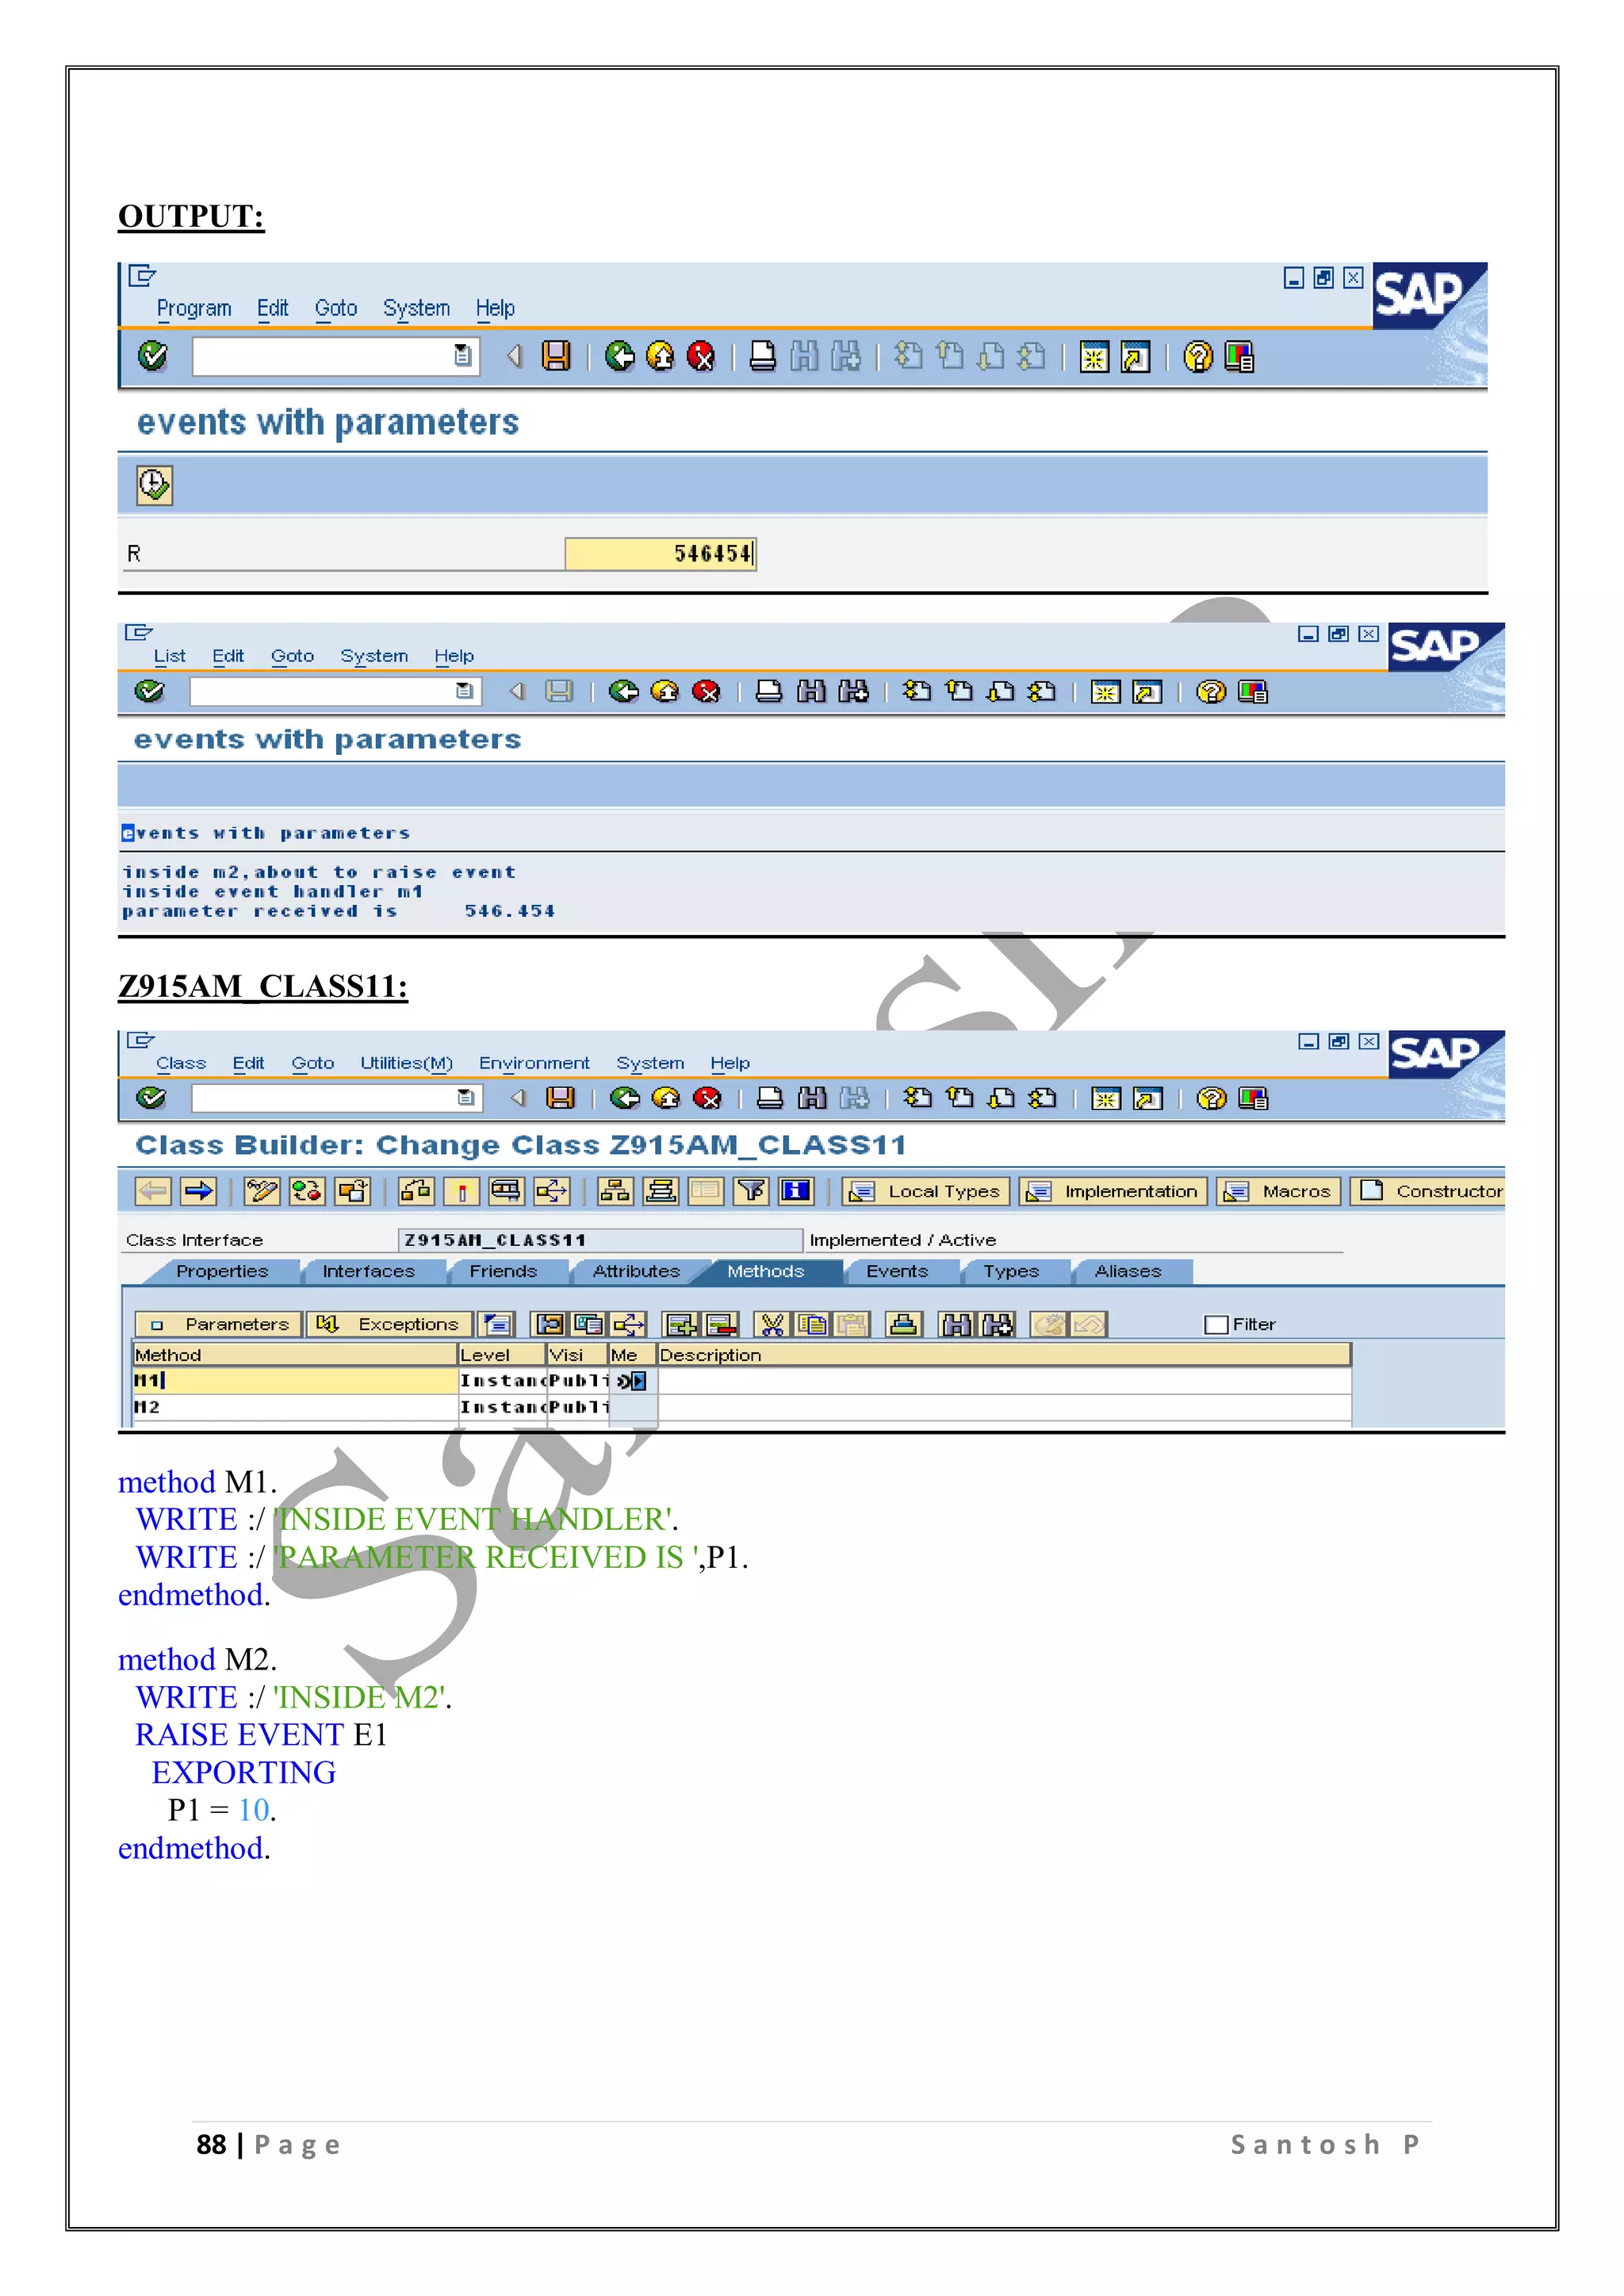
Task: Click green Enter checkmark in Class Builder window
Action: 151,1098
